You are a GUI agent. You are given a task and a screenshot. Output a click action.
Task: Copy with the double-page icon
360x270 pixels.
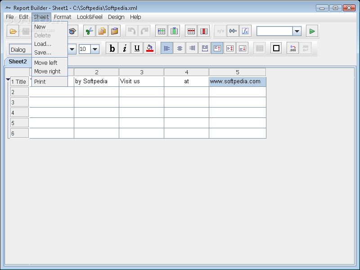tap(102, 31)
